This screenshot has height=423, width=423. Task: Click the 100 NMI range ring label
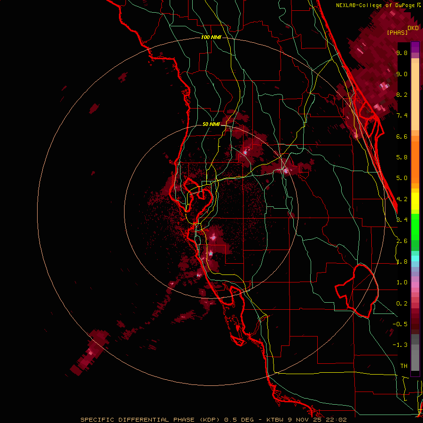[x=211, y=37]
